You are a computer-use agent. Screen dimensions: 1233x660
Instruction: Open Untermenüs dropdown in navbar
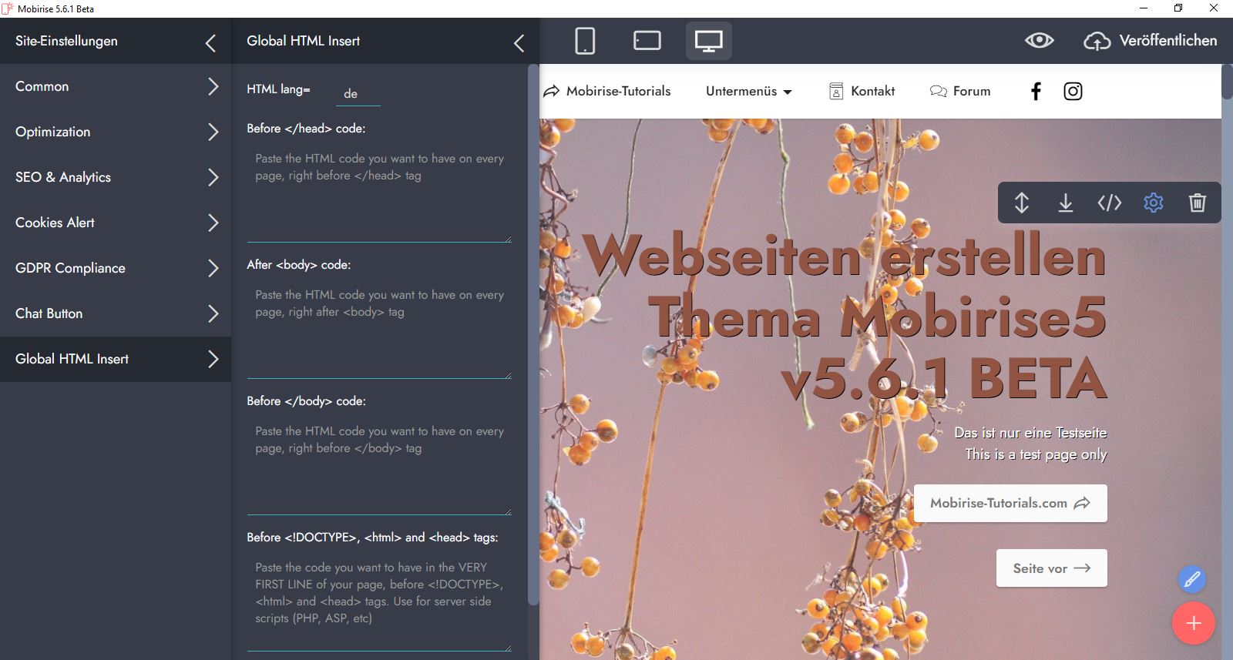[748, 91]
